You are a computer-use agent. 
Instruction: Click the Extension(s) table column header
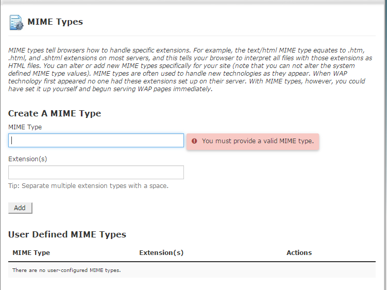tap(161, 252)
